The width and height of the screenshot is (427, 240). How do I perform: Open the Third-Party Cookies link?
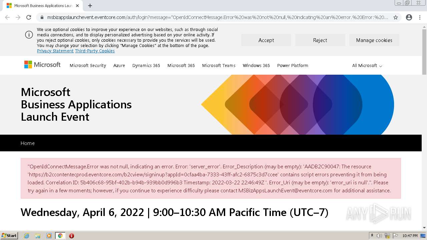pos(95,51)
